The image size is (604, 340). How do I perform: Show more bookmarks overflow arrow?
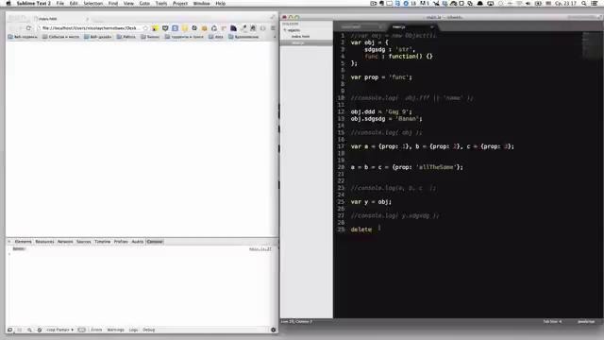[x=275, y=37]
